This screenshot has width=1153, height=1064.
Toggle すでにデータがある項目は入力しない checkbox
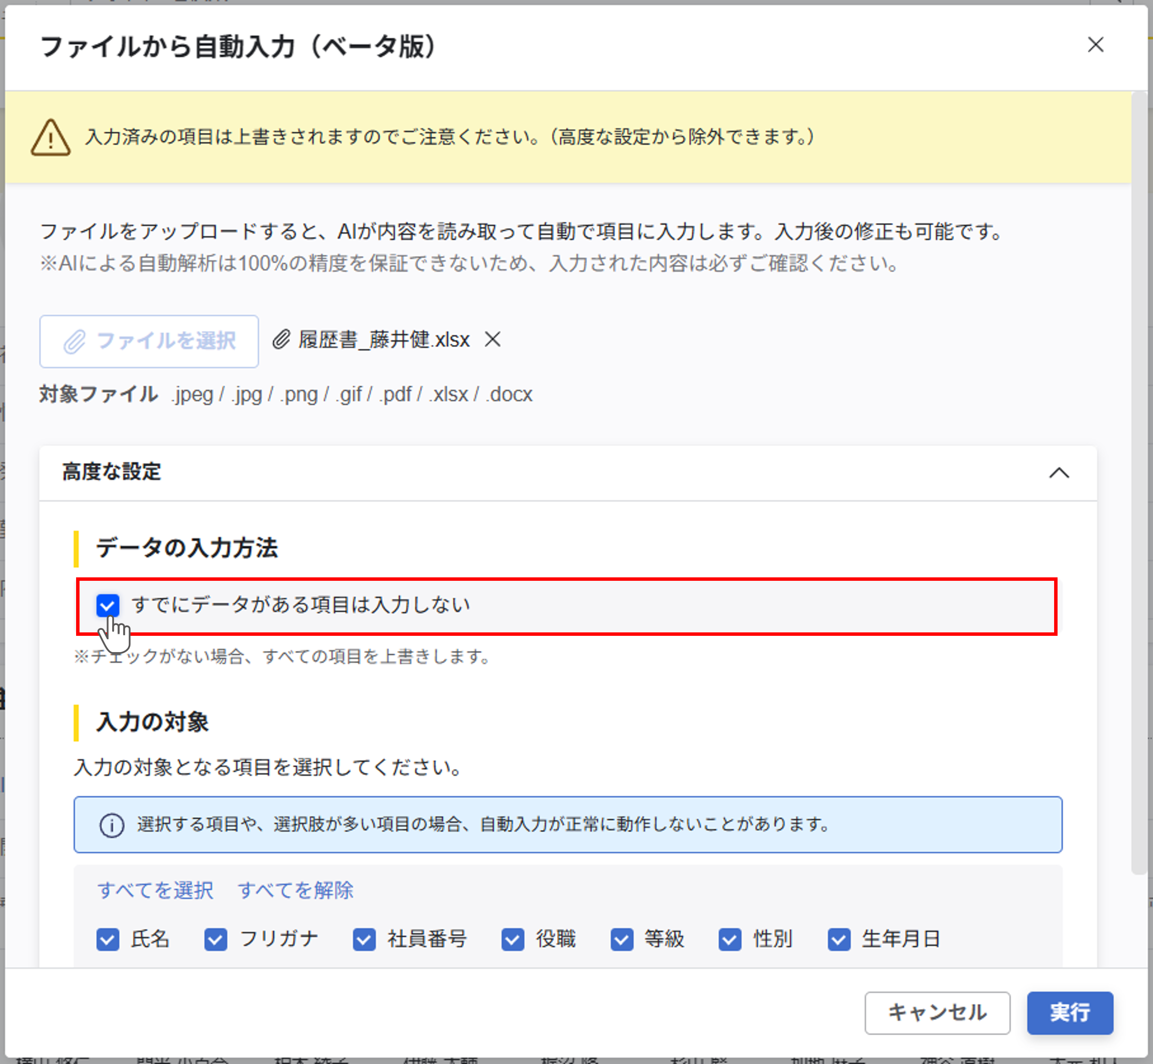coord(107,605)
